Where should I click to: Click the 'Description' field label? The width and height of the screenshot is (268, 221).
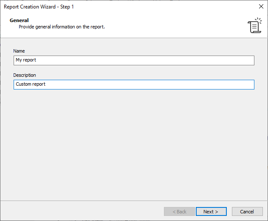click(x=25, y=75)
